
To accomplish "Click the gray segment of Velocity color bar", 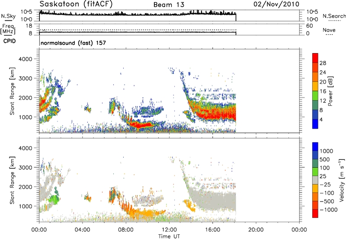I will coord(315,180).
